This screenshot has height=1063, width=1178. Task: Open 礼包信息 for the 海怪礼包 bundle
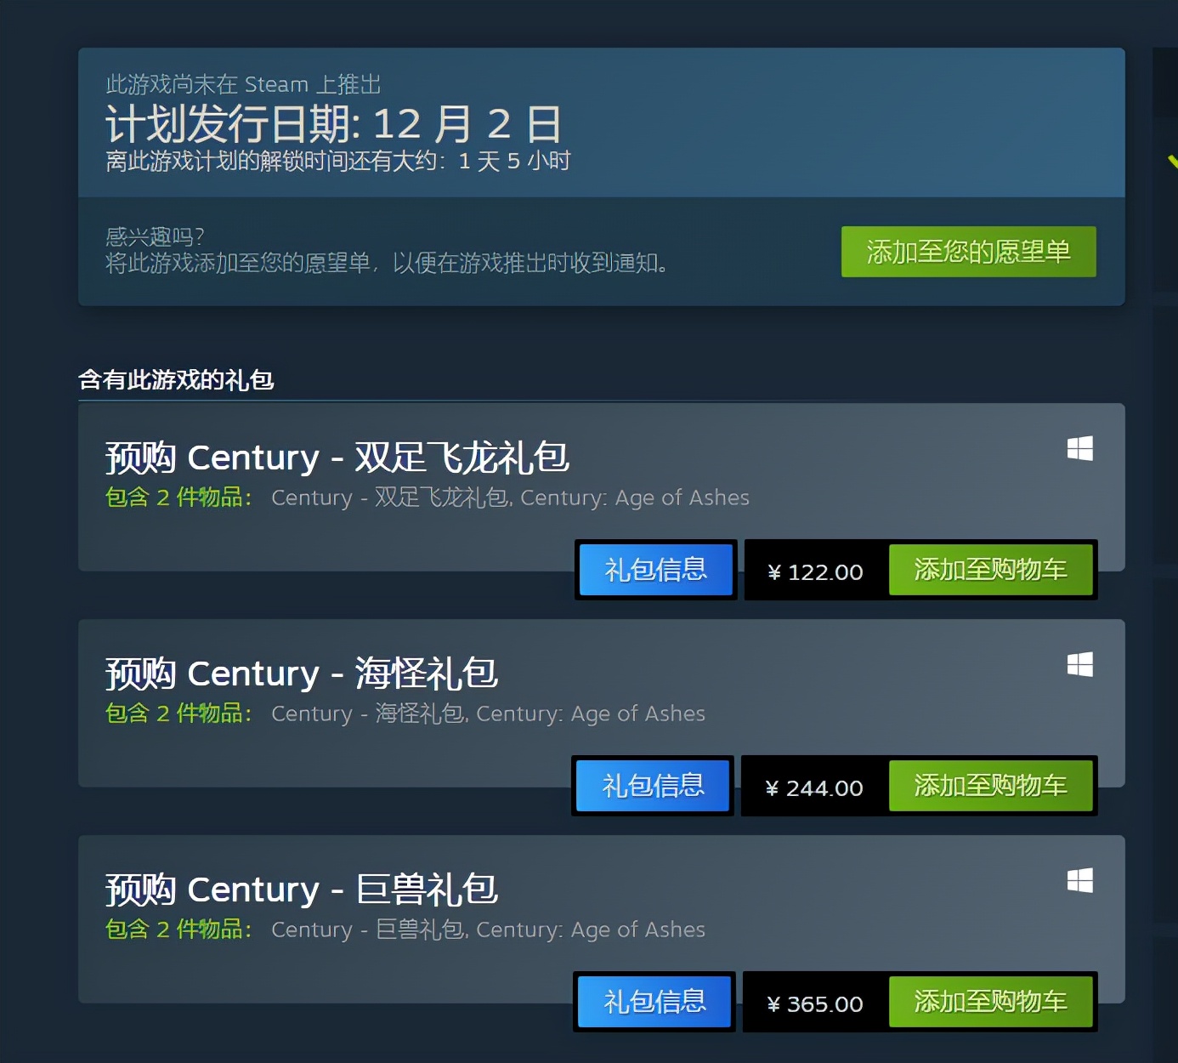[653, 785]
